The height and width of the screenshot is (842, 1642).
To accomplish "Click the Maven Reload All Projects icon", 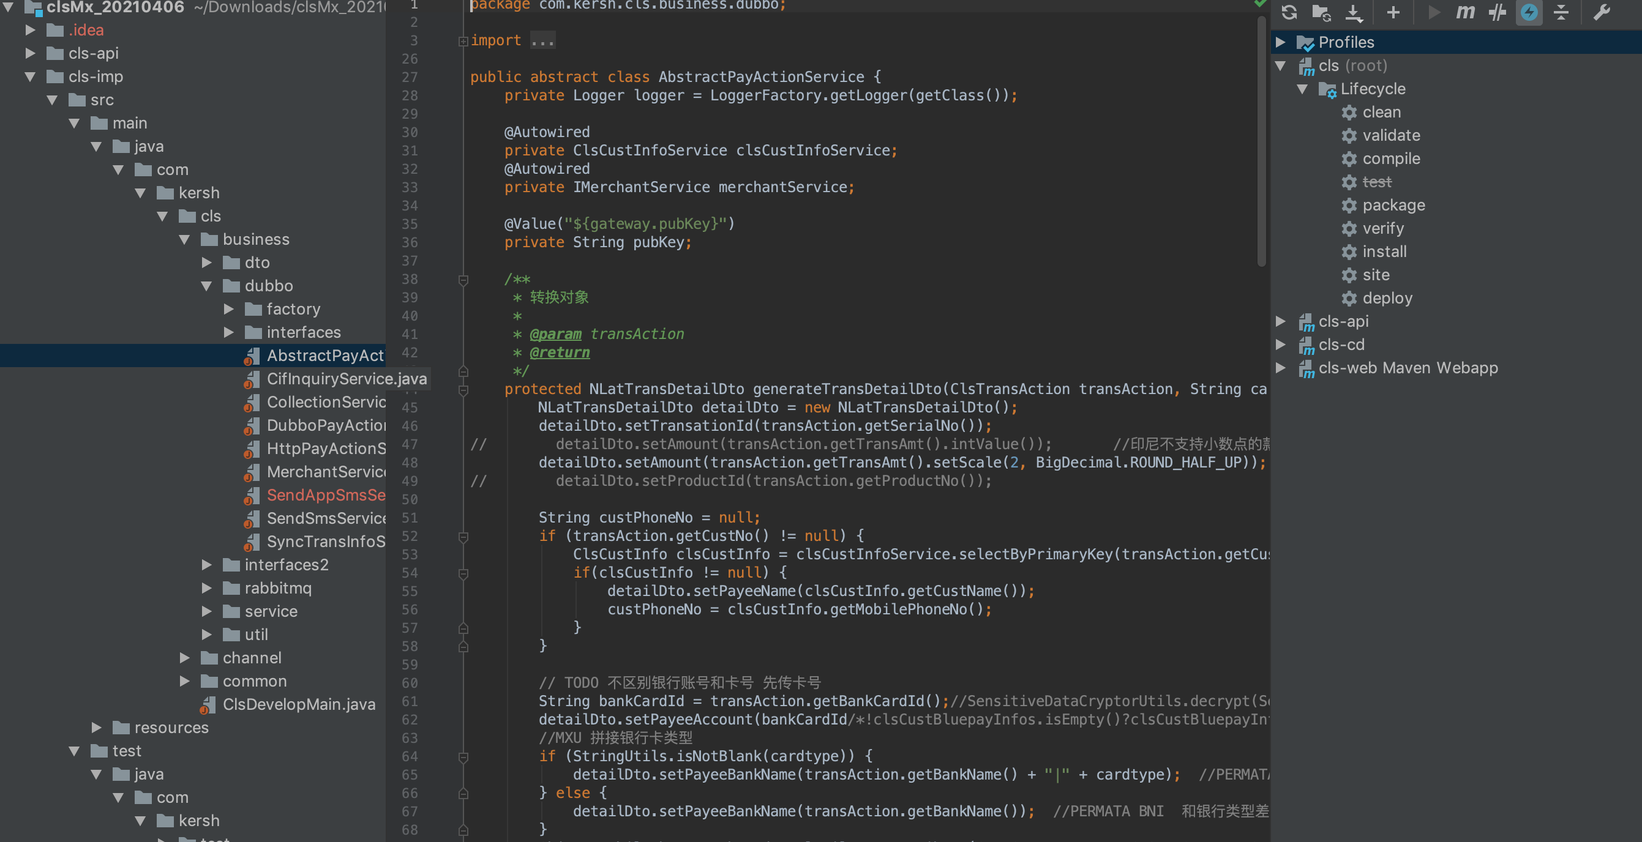I will click(x=1289, y=12).
